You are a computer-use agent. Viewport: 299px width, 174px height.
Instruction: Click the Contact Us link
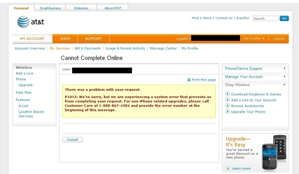pyautogui.click(x=224, y=18)
